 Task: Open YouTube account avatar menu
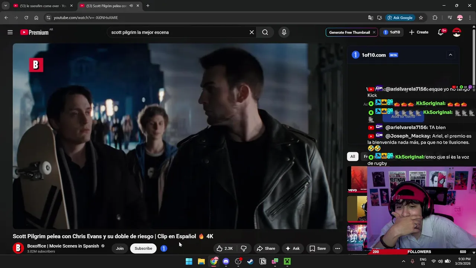pos(457,32)
